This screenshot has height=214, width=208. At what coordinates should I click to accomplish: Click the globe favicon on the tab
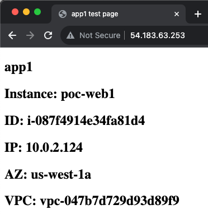coord(63,14)
